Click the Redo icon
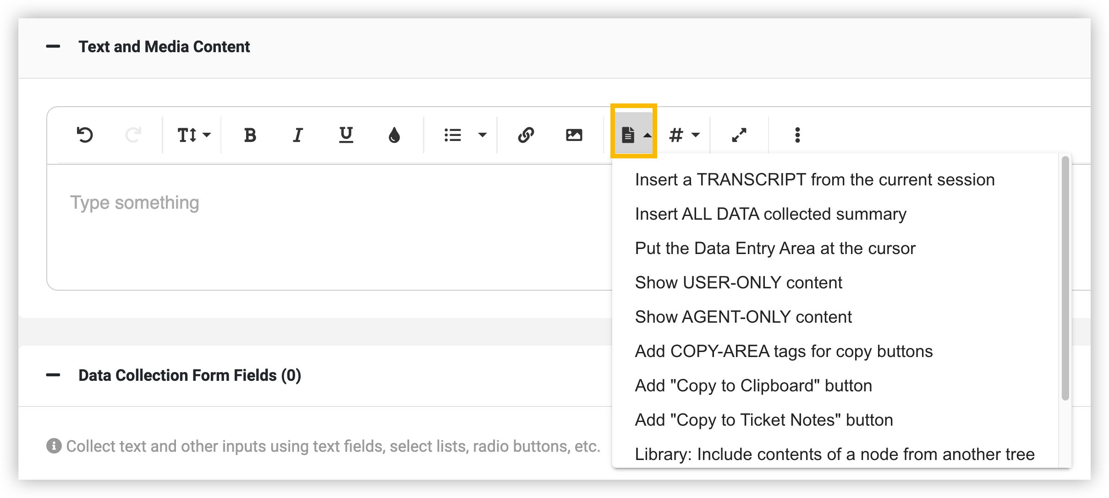The height and width of the screenshot is (498, 1109). (x=132, y=135)
